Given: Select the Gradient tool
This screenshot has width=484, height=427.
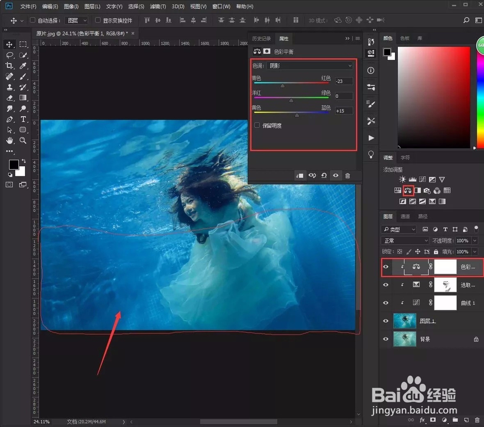Looking at the screenshot, I should 23,98.
